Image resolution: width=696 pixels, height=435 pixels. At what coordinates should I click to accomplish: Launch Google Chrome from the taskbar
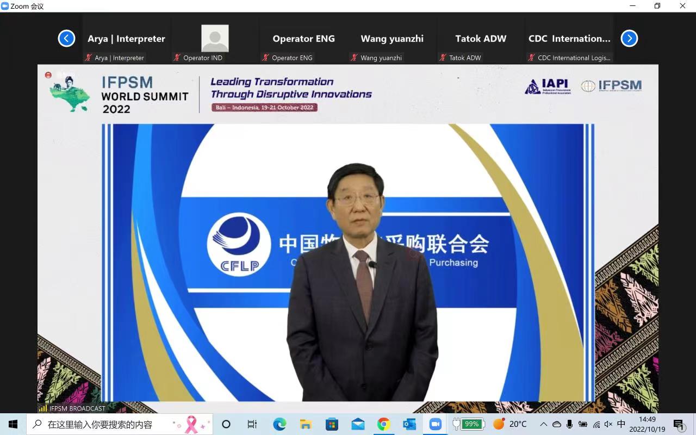tap(384, 424)
